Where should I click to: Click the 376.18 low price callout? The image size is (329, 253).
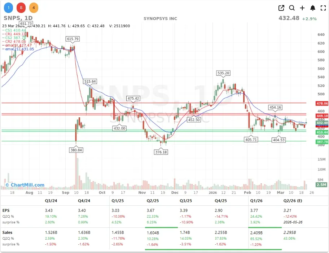(x=161, y=152)
